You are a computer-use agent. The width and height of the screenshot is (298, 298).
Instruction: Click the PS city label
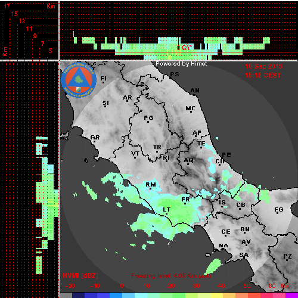click(x=175, y=74)
